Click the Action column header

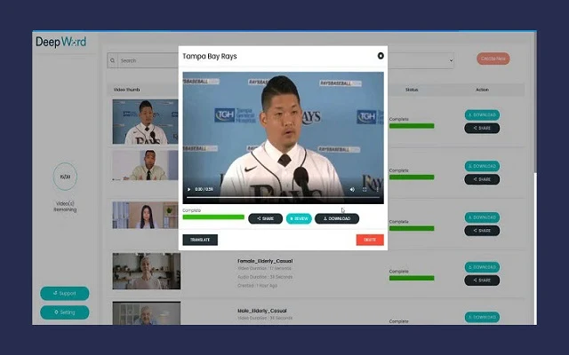[482, 90]
